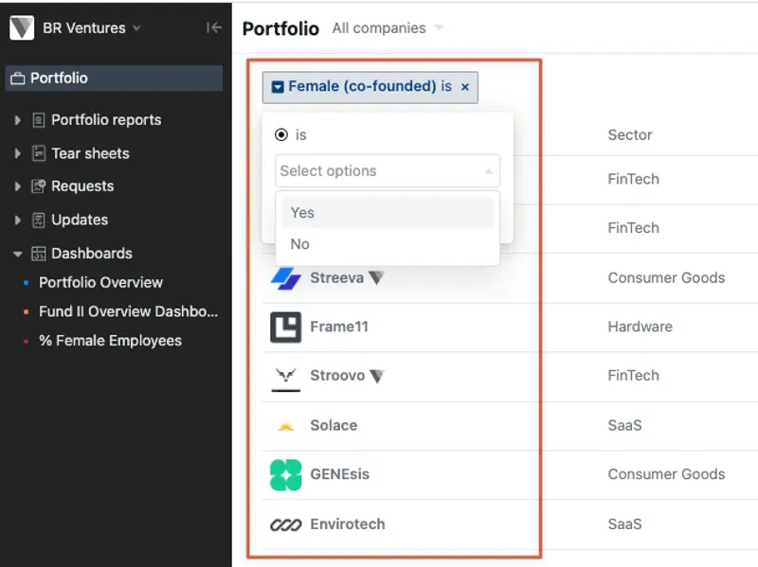Click Consumer Goods sector cell for Streeva
The width and height of the screenshot is (758, 567).
(x=666, y=277)
